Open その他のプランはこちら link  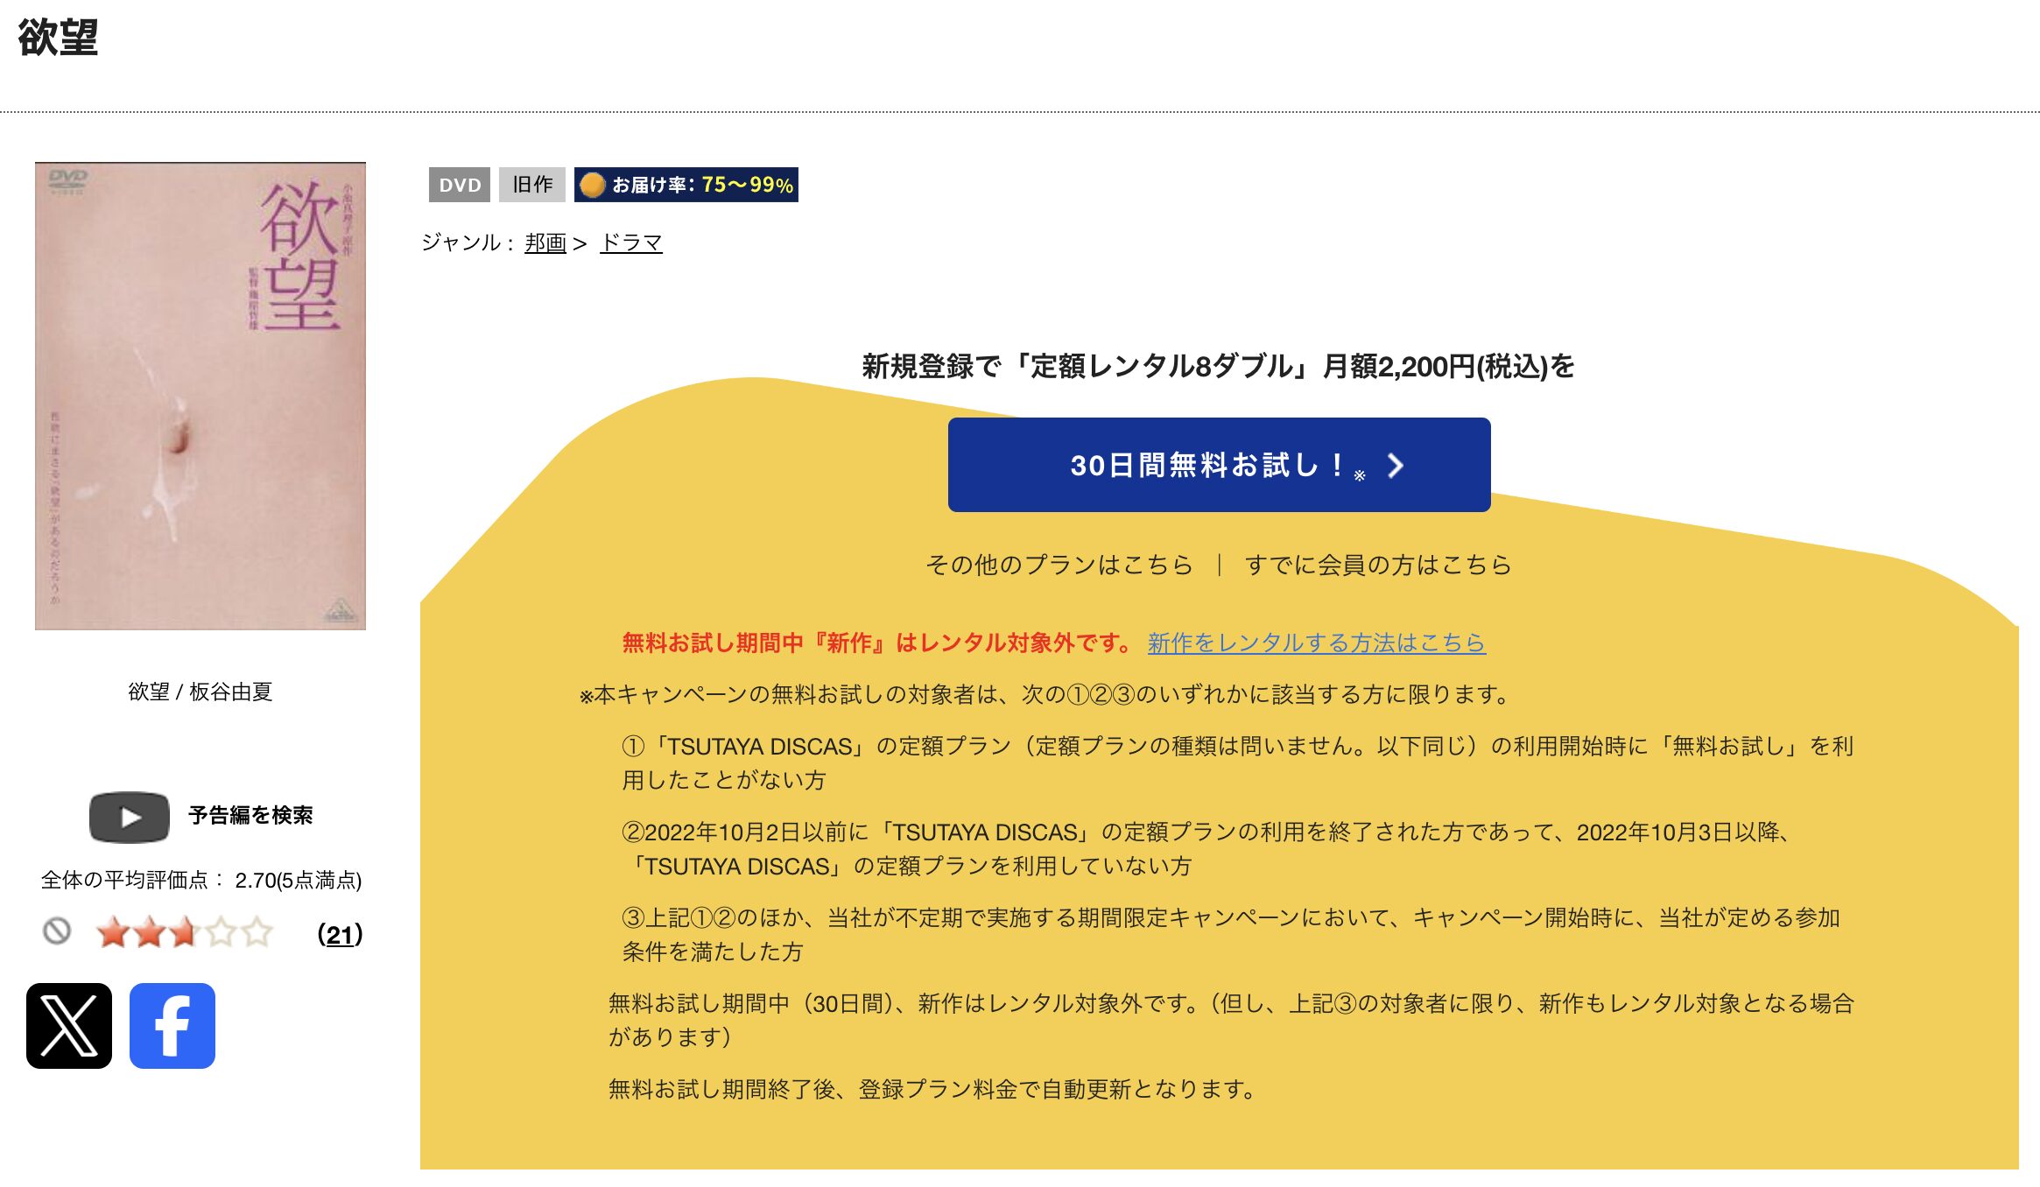pyautogui.click(x=1059, y=565)
